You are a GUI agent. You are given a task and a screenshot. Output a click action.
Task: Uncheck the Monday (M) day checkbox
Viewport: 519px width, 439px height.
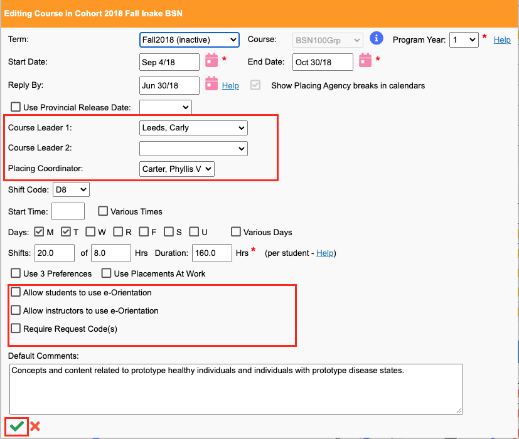pyautogui.click(x=39, y=231)
